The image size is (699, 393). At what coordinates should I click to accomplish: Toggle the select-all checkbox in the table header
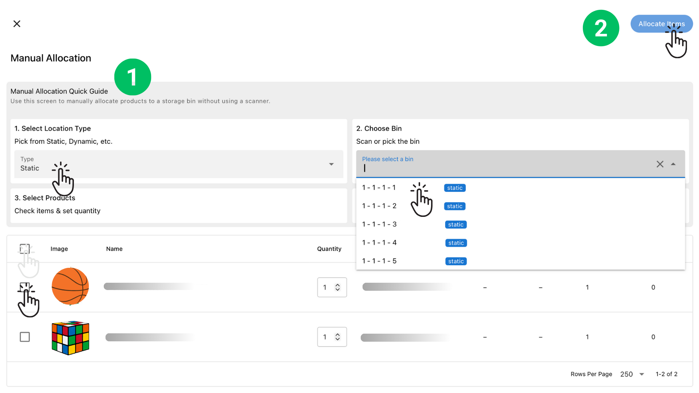point(25,249)
